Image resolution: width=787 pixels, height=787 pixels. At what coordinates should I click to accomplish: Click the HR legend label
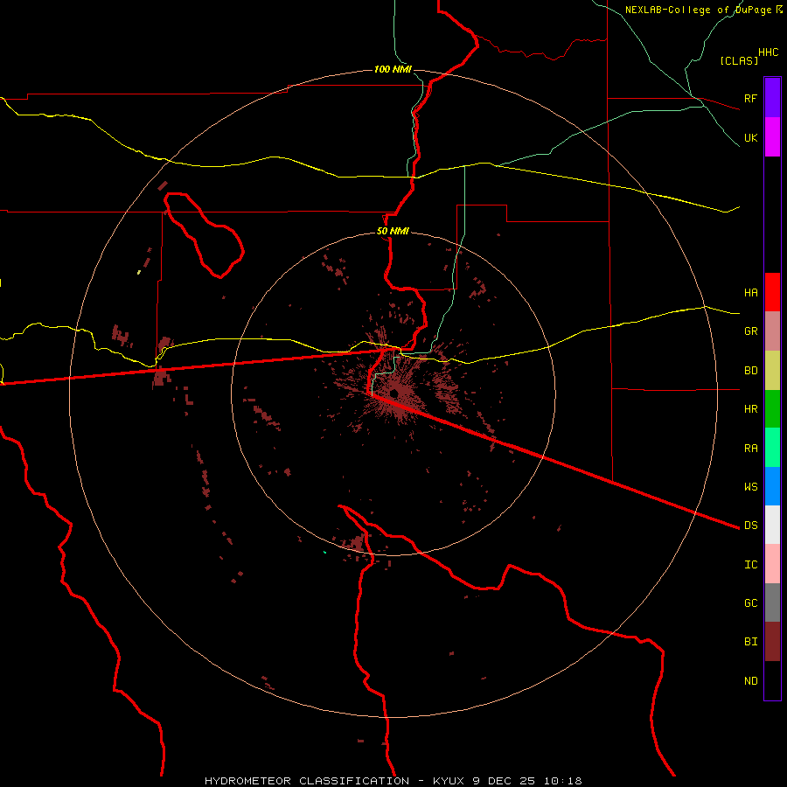pos(750,408)
